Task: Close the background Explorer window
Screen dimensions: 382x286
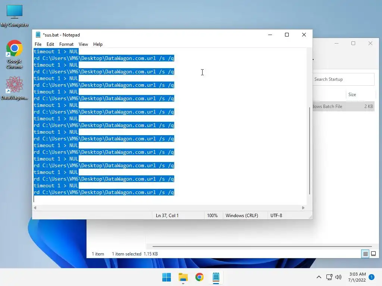Action: pos(370,43)
